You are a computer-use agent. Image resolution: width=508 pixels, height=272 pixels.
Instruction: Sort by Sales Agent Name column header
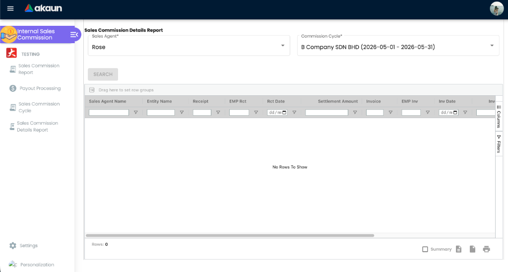pos(108,101)
